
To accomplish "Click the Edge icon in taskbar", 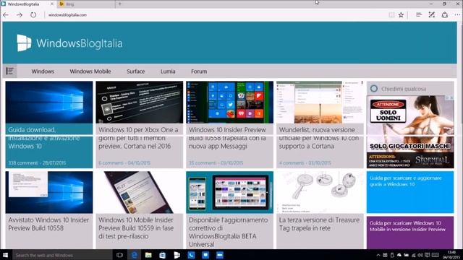I will (x=135, y=255).
